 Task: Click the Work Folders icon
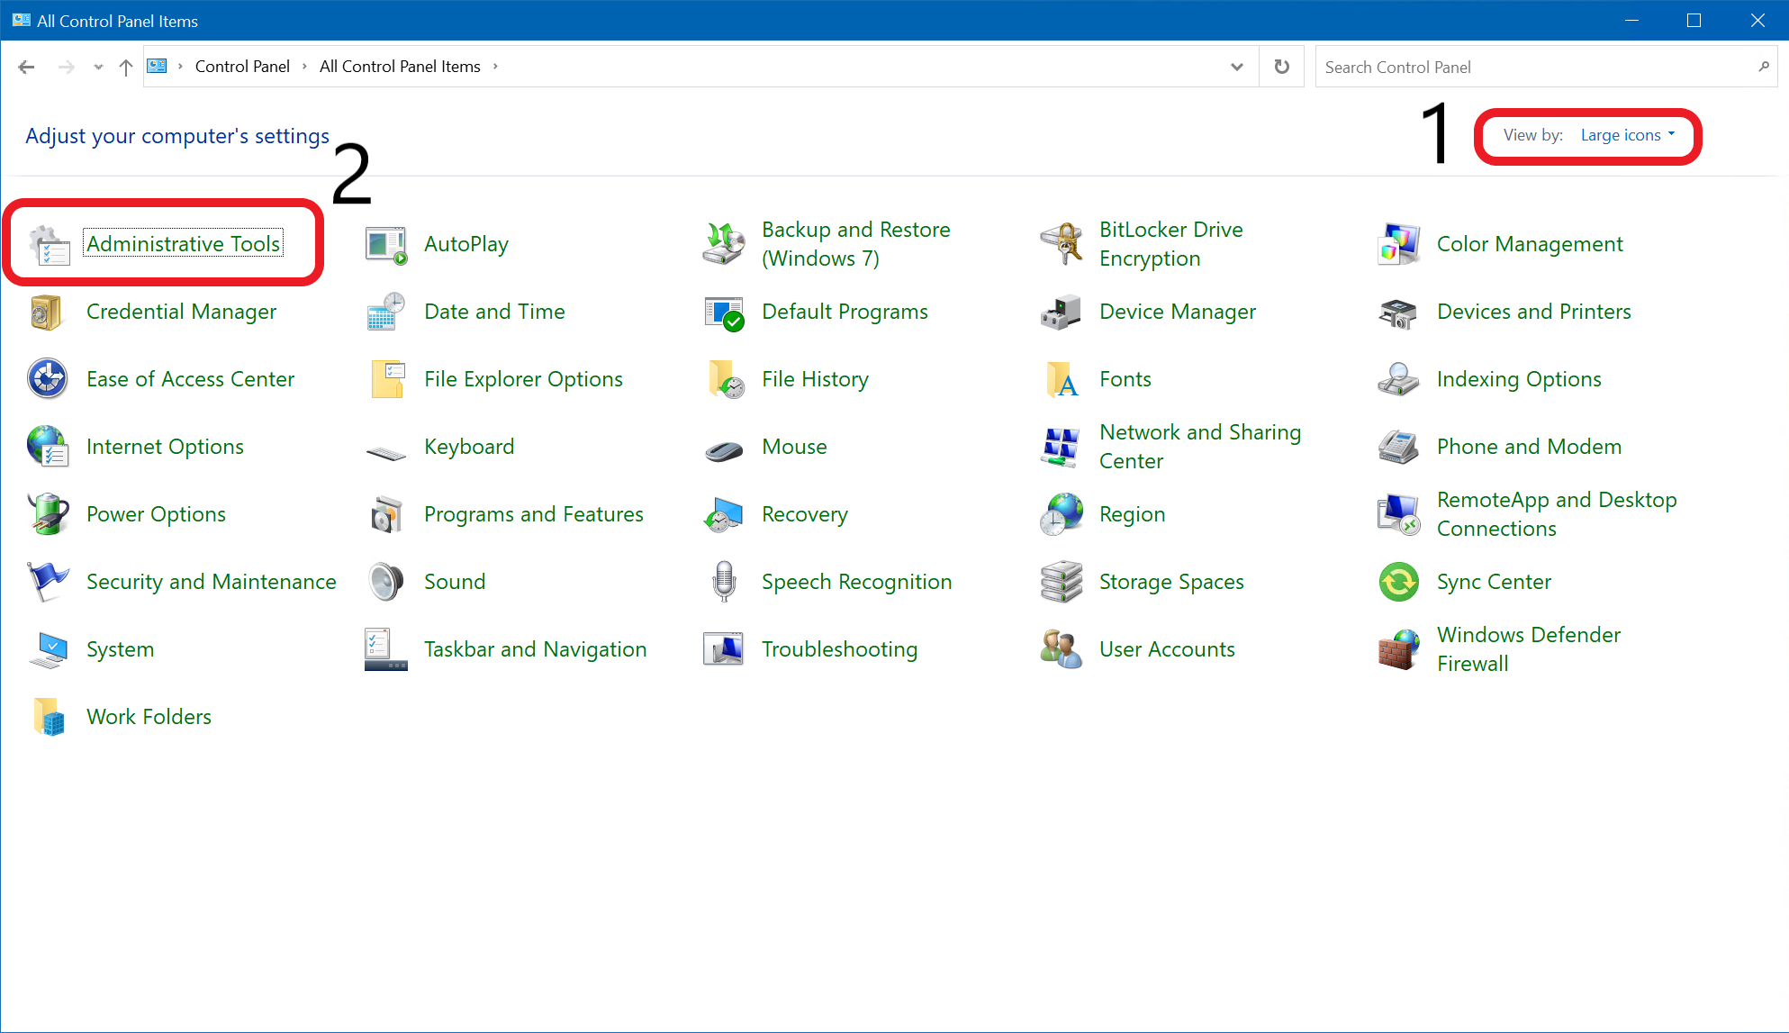(x=49, y=718)
